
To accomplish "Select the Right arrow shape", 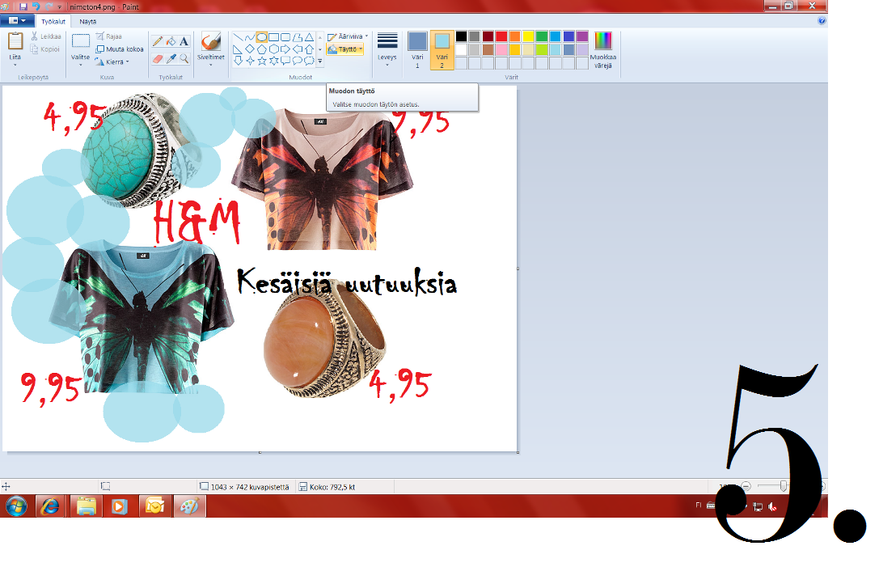I will click(285, 49).
